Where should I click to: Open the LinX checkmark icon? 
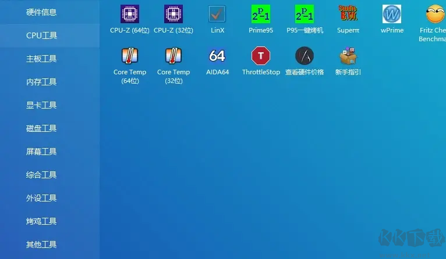pos(217,14)
